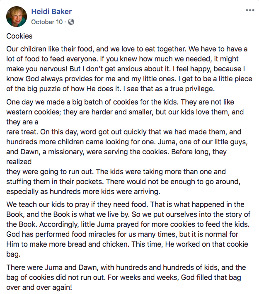Image resolution: width=259 pixels, height=294 pixels.
Task: Click the line starting "rare treat. On this day"
Action: coord(123,132)
